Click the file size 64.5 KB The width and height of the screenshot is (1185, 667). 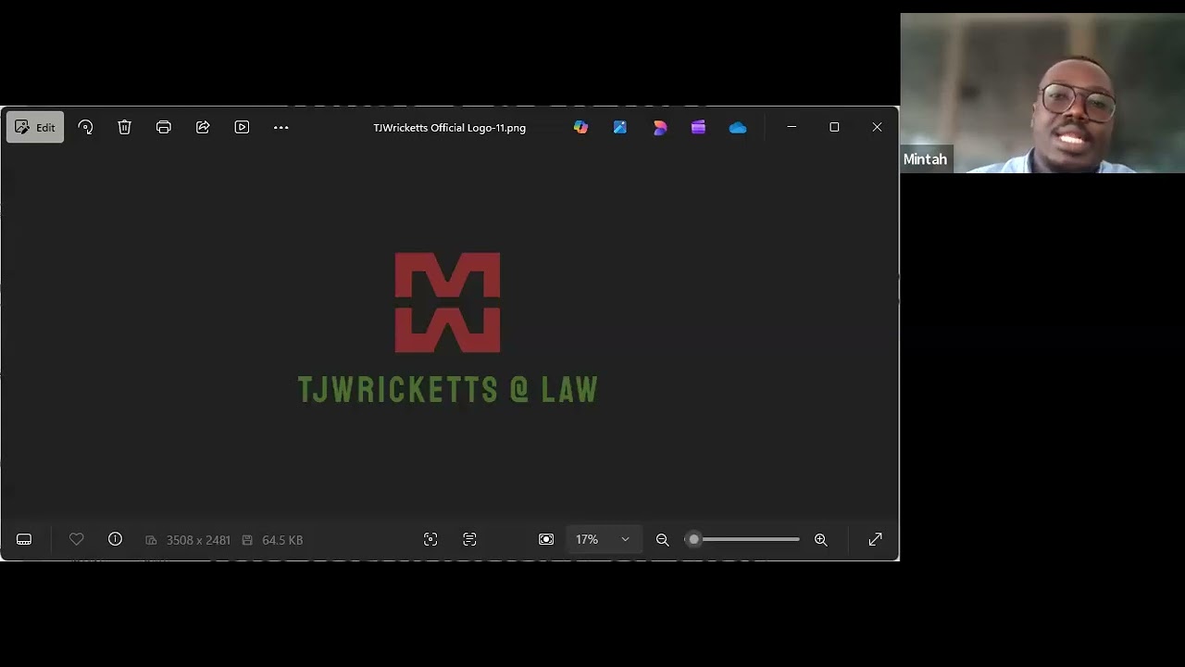[x=282, y=540]
